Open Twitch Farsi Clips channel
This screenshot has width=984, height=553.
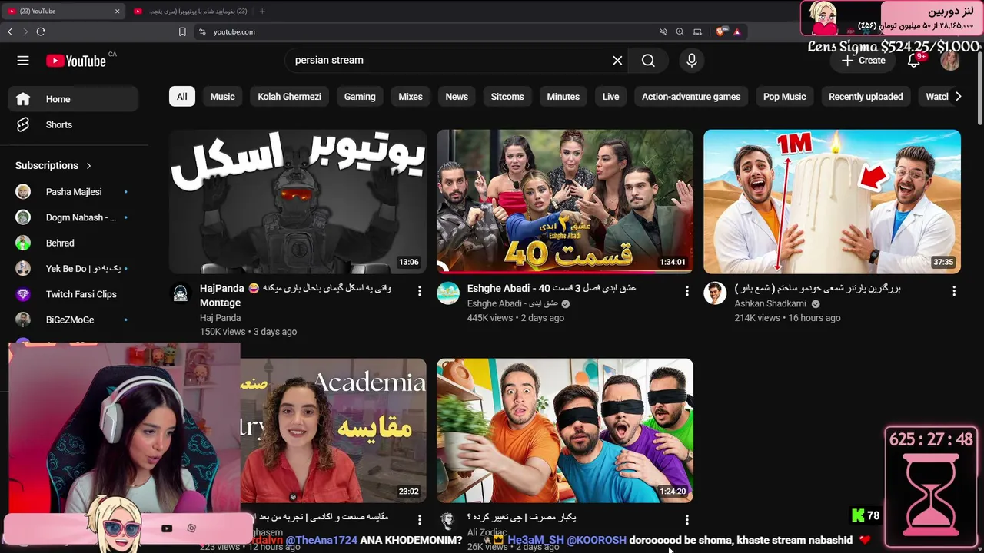tap(73, 294)
